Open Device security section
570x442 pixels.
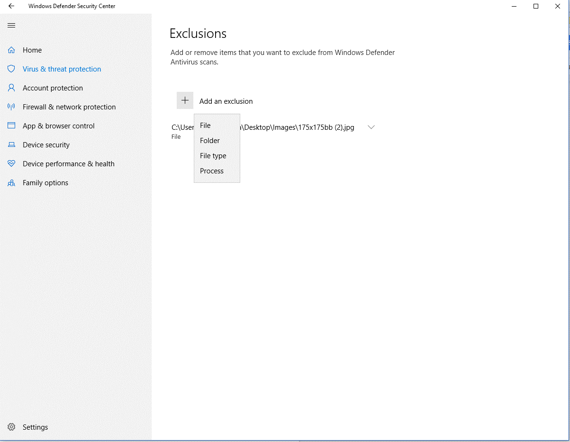pyautogui.click(x=46, y=144)
